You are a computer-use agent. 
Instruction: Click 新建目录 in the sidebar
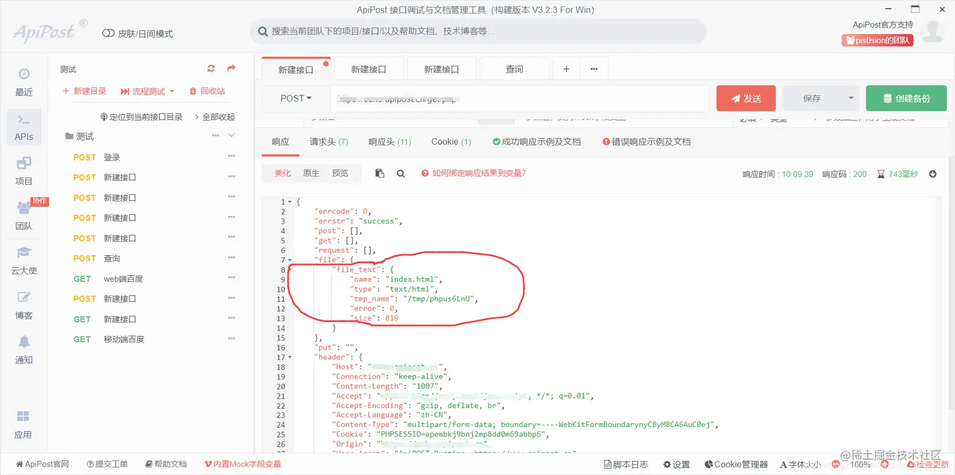[x=85, y=92]
